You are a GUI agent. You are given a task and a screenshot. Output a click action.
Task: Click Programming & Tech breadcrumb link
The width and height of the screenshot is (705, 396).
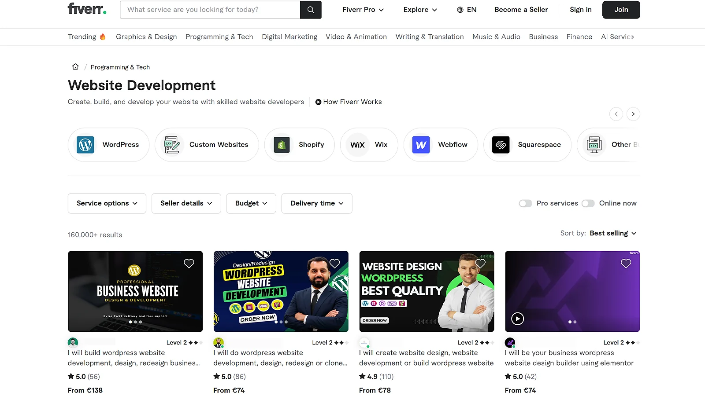120,67
